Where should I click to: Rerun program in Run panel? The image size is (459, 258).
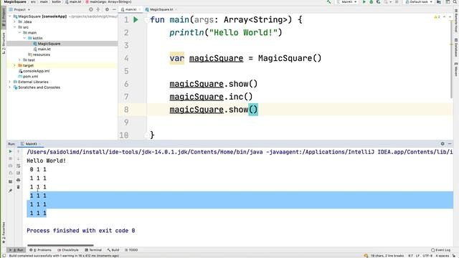tap(10, 151)
